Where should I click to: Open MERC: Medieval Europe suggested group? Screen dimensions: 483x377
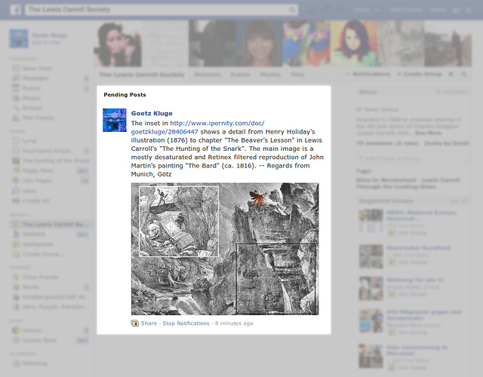421,216
